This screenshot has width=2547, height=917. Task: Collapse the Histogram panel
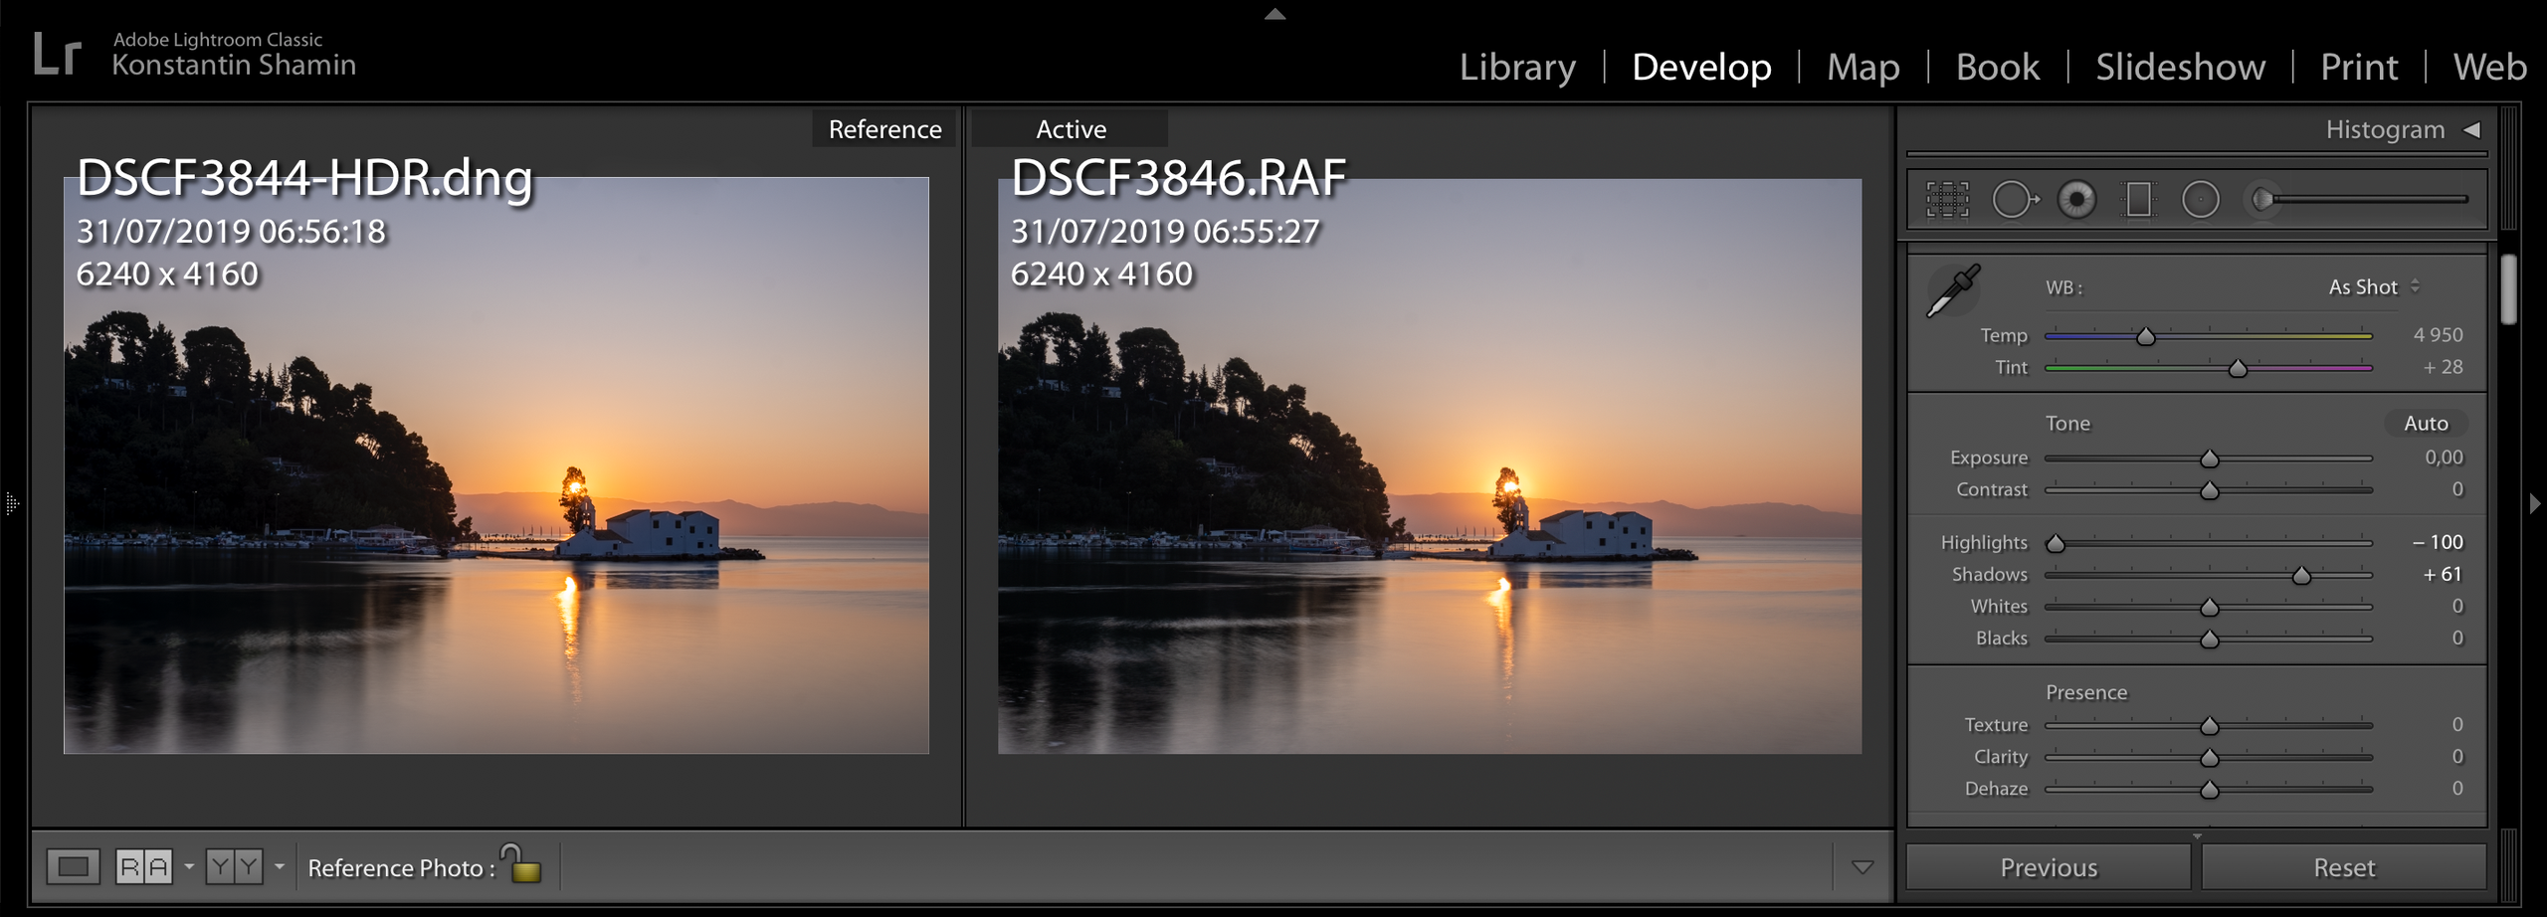(2472, 130)
